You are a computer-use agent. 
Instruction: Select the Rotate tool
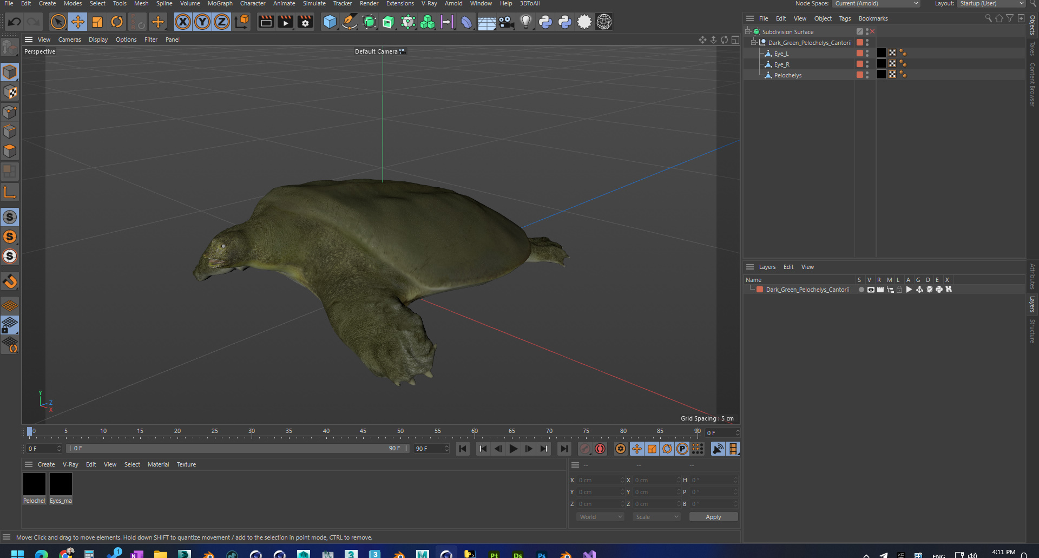117,22
